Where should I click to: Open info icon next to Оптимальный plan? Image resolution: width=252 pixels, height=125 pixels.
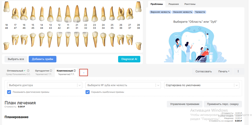click(x=28, y=71)
